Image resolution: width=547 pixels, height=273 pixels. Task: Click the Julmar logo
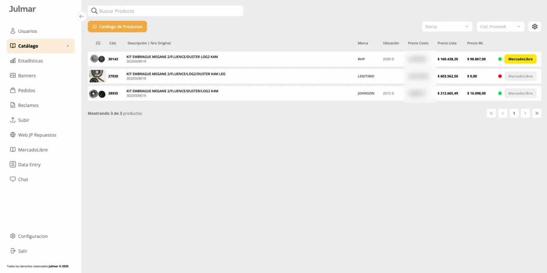point(22,9)
